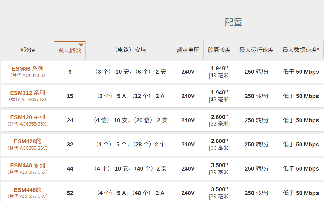This screenshot has height=202, width=324.
Task: Click 低于 50 Mbps in ESM312 row
Action: [x=301, y=96]
